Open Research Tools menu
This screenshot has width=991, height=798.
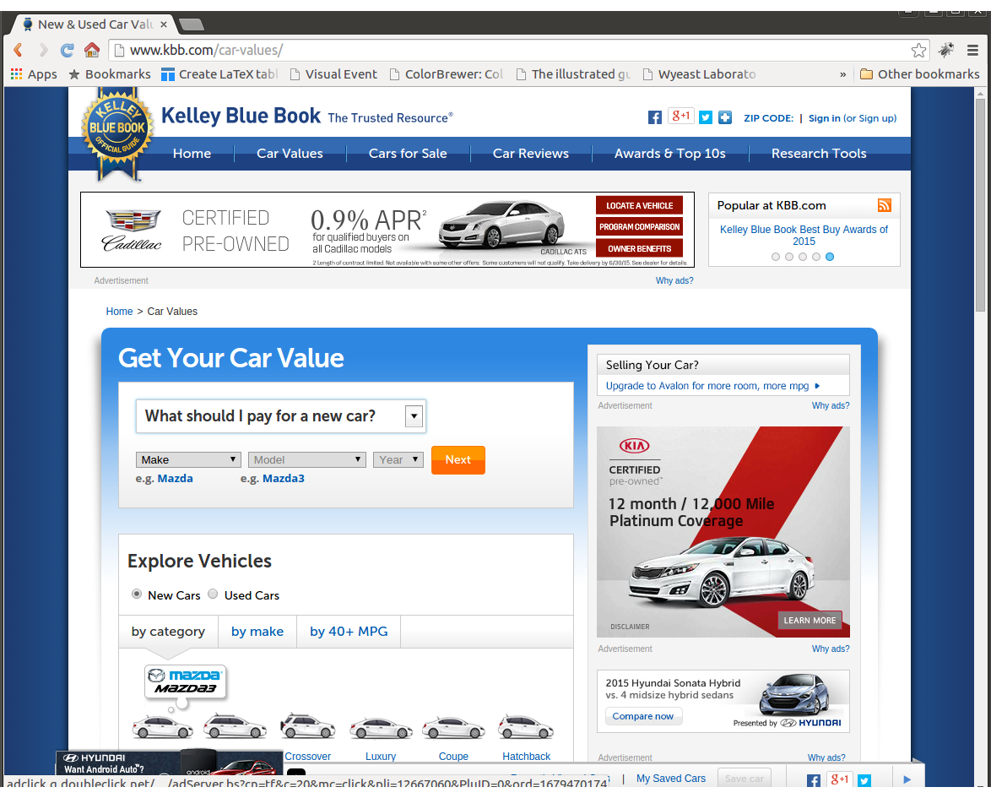pyautogui.click(x=819, y=154)
